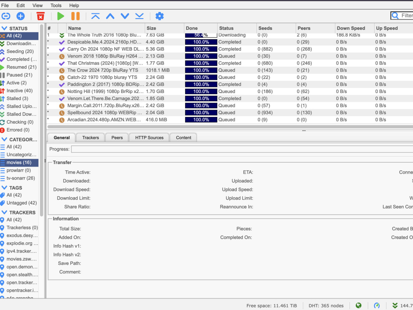Select the tv-sonarr (26) category

(19, 178)
